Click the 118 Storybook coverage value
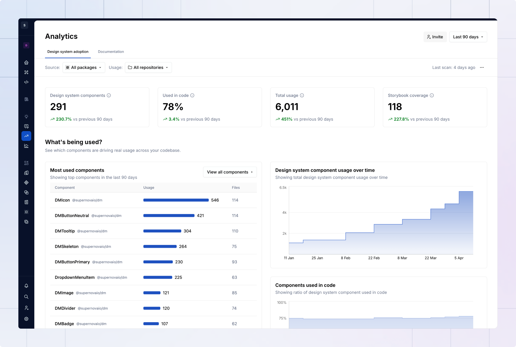 coord(395,107)
